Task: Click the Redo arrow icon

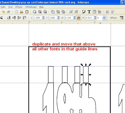Action: pos(9,12)
